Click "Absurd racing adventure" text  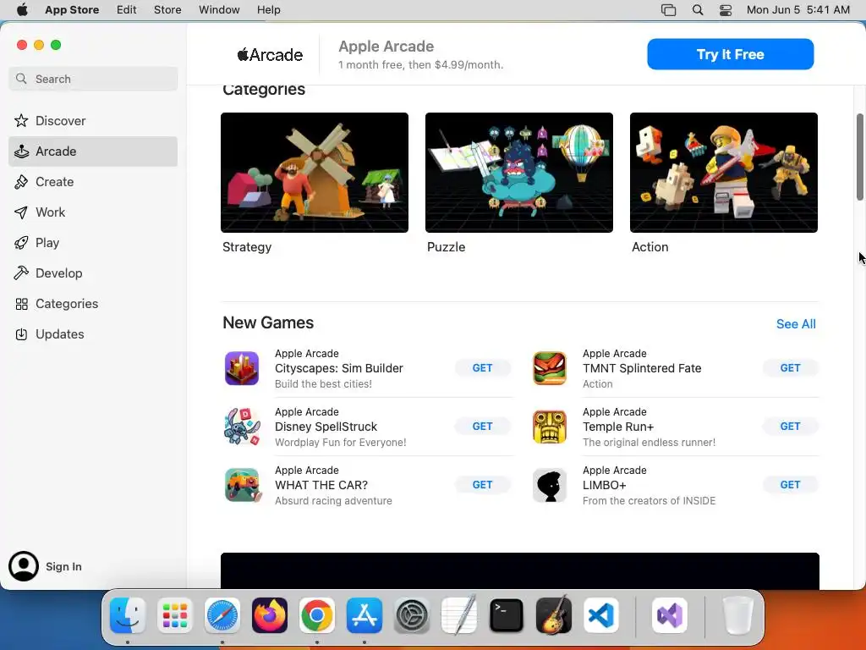333,501
